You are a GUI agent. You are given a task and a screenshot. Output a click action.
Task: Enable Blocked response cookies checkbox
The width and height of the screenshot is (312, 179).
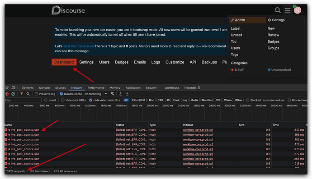248,100
